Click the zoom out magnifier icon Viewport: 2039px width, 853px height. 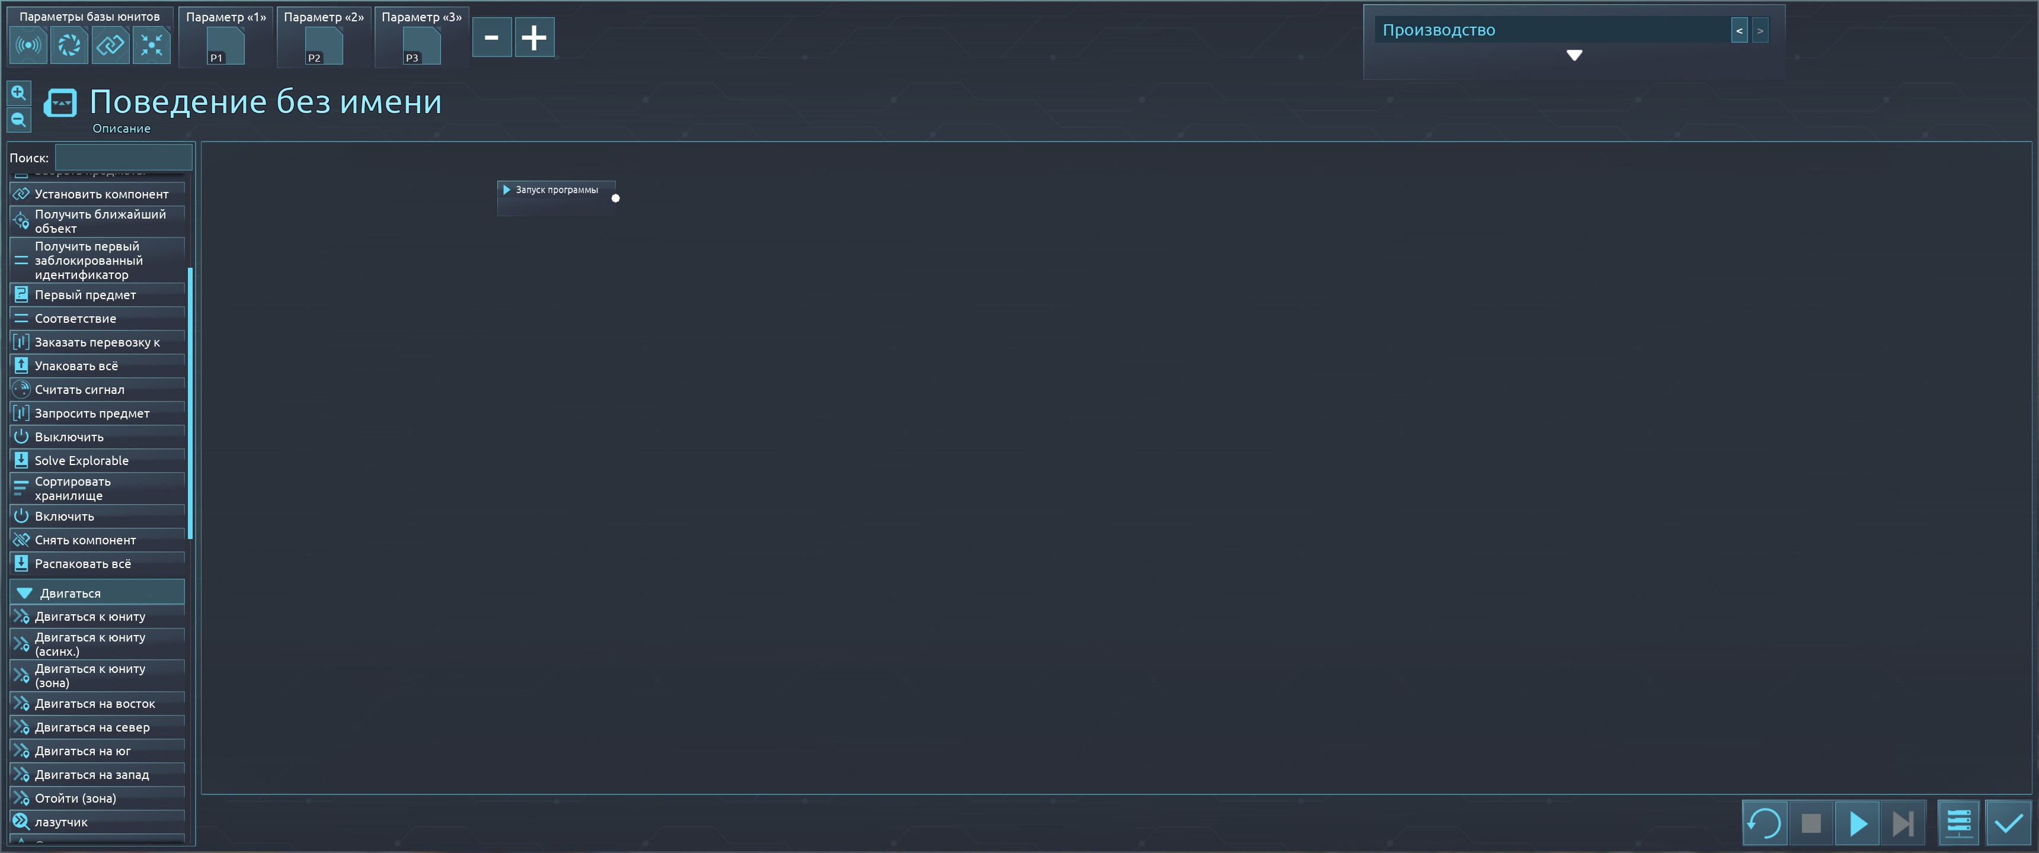point(19,120)
